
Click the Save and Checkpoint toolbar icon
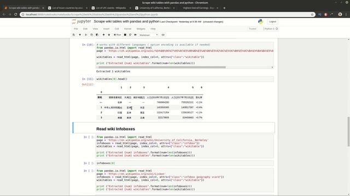point(74,35)
